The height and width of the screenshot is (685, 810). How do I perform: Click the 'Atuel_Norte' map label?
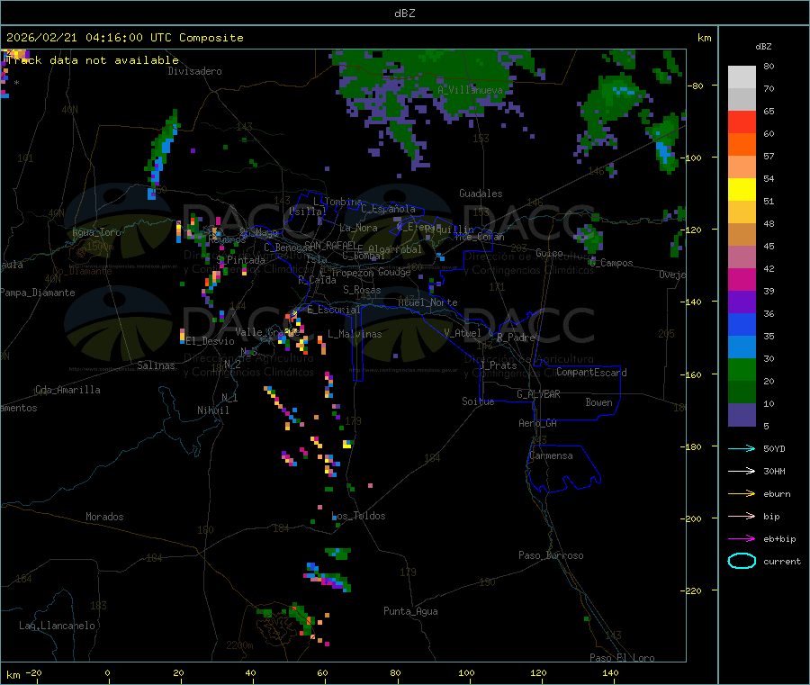click(427, 302)
